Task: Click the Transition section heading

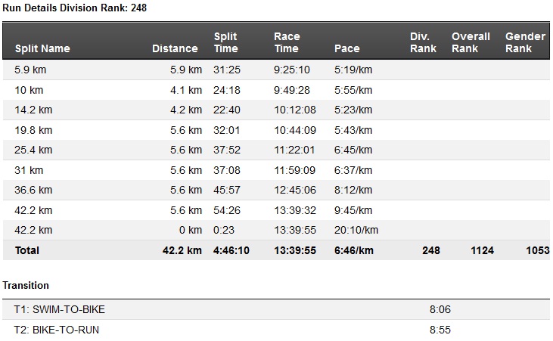Action: 26,286
